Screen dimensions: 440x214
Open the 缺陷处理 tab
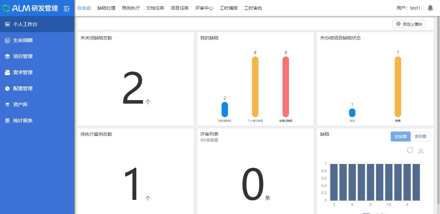click(106, 8)
